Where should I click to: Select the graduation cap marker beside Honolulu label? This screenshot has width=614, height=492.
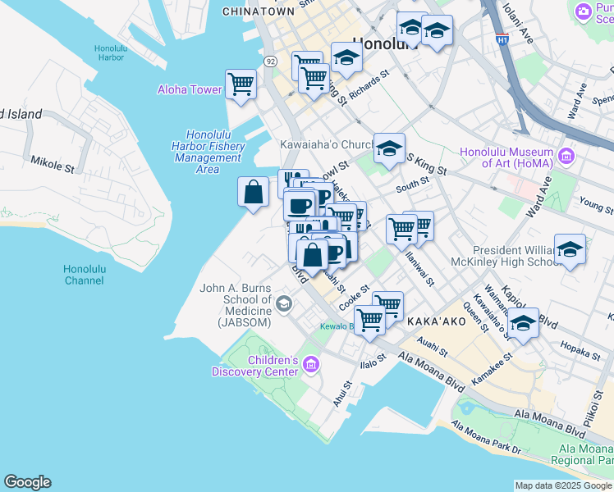[346, 57]
